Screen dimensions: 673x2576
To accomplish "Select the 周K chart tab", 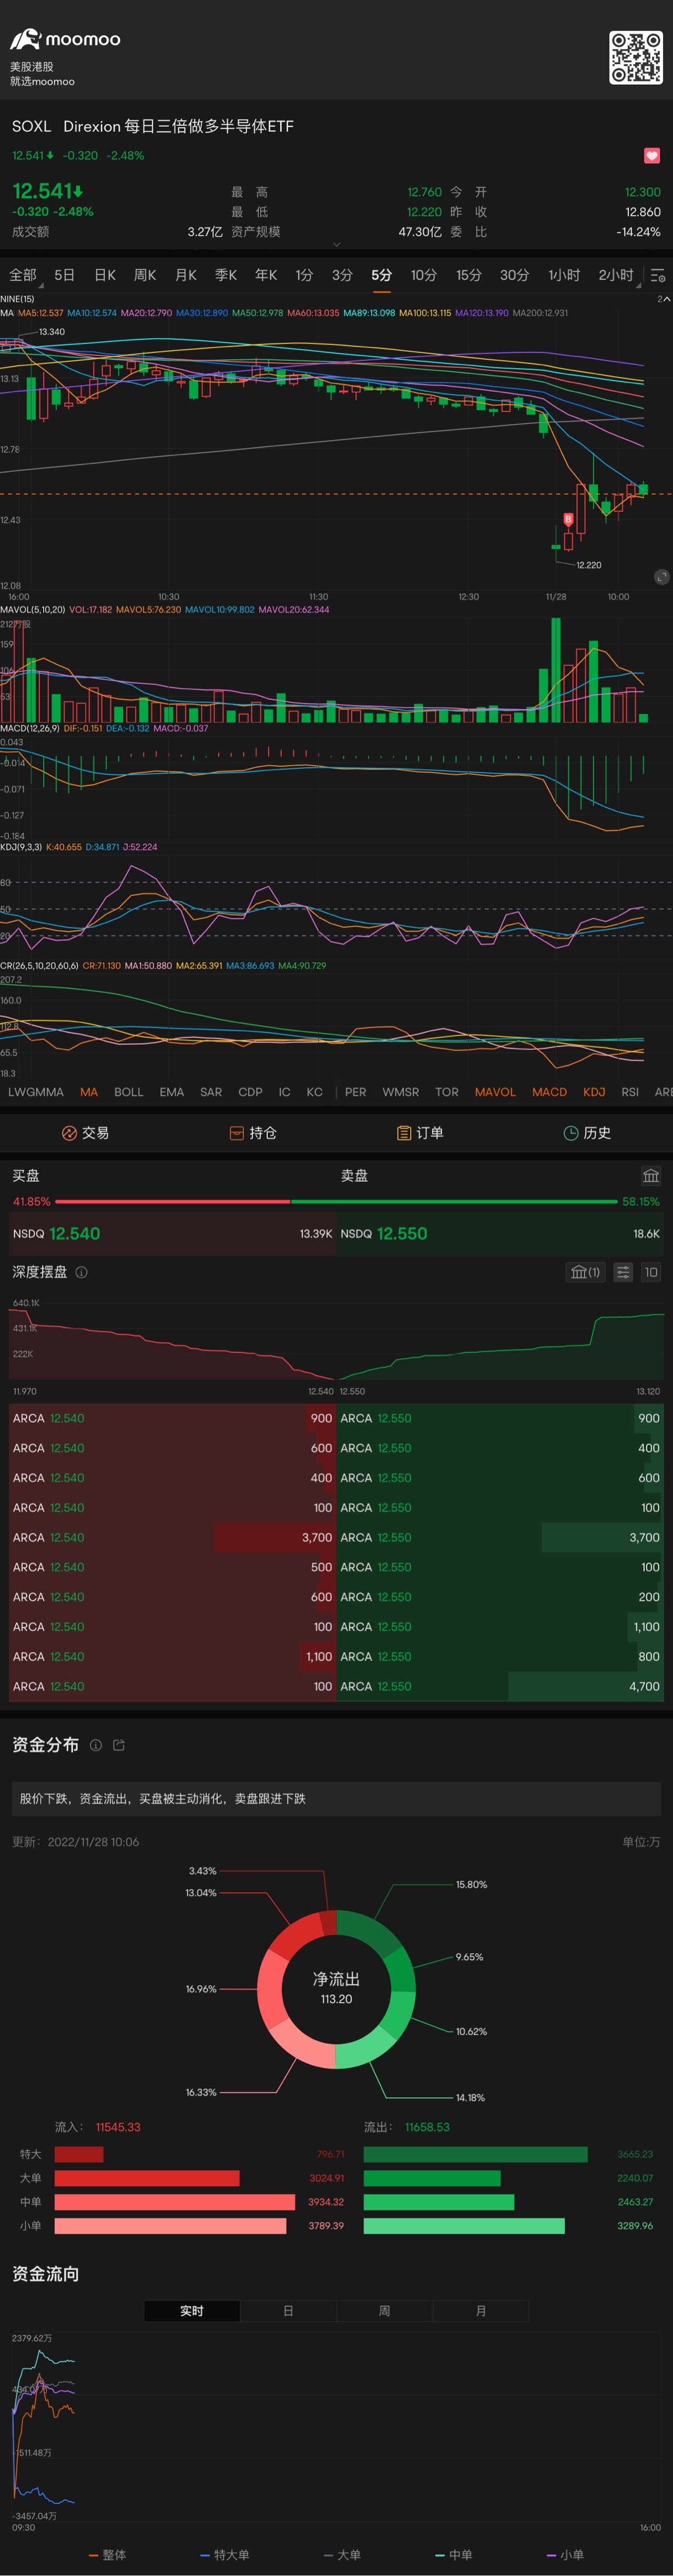I will (x=145, y=275).
